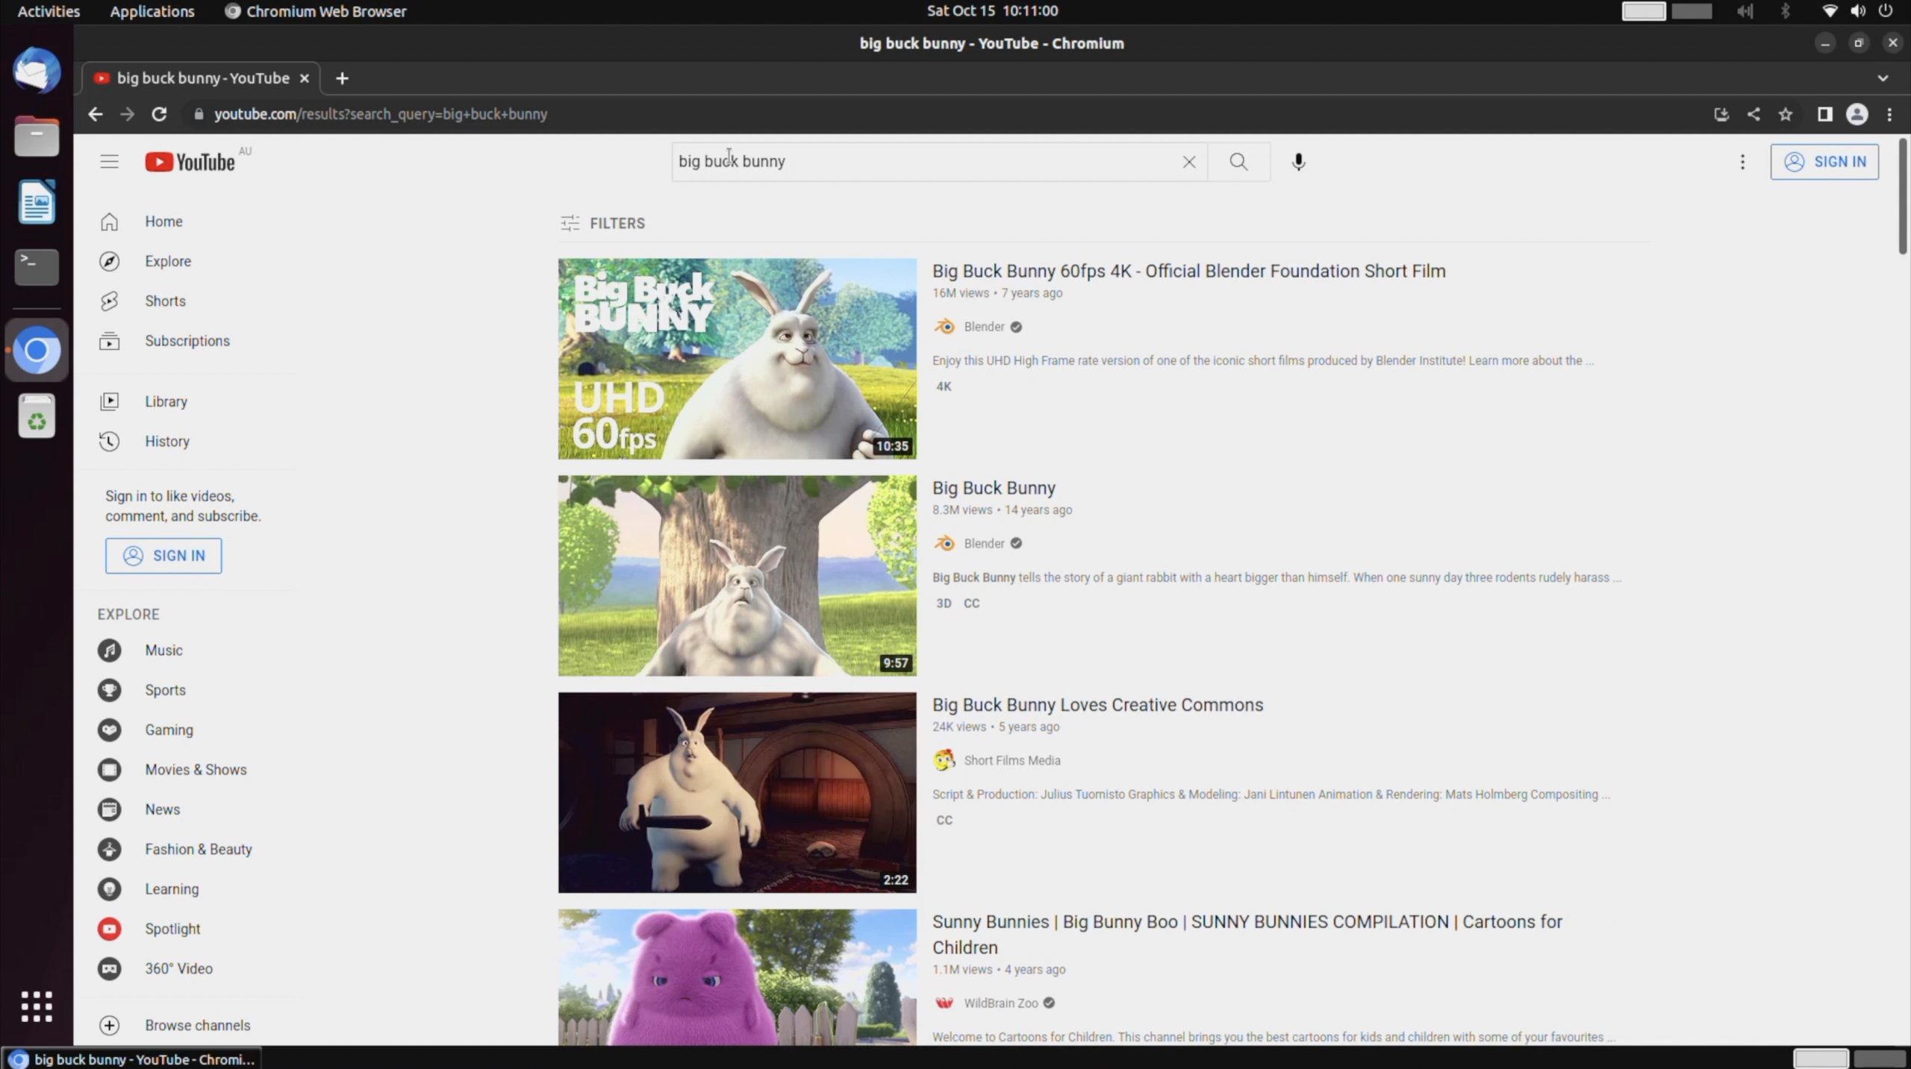Click the UHD 60fps video thumbnail
This screenshot has width=1911, height=1069.
(x=737, y=359)
